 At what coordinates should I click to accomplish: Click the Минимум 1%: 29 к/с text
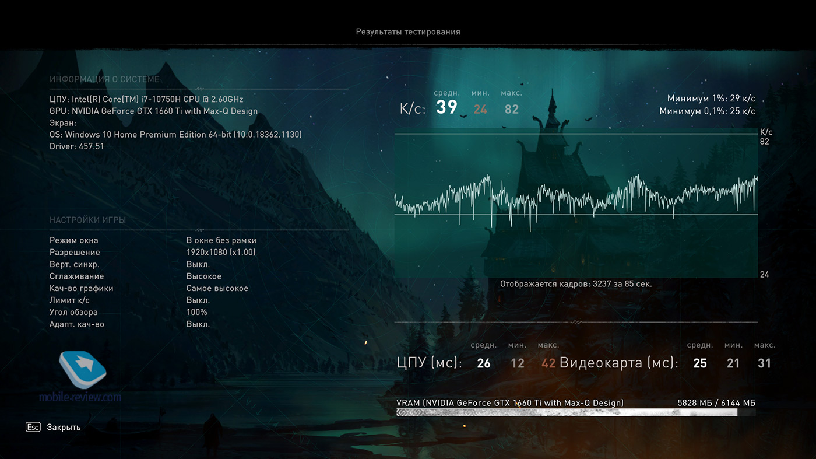(711, 99)
